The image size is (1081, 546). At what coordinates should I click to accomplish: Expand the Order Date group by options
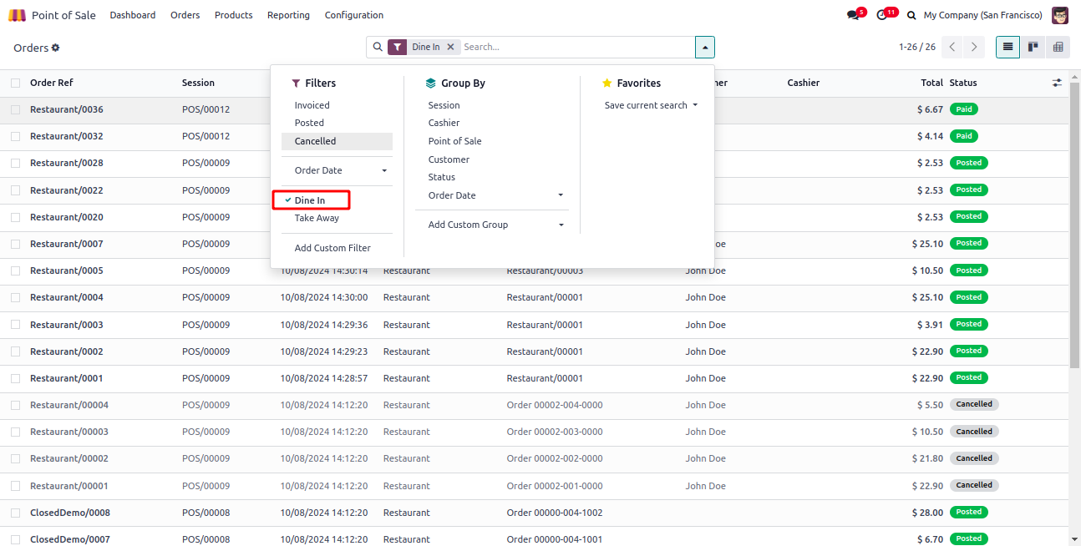(x=492, y=195)
